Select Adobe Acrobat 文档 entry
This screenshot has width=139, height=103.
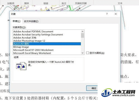coord(47,38)
